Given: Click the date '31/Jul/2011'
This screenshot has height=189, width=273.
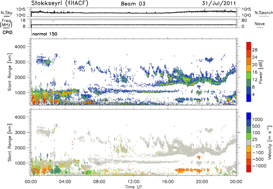Looking at the screenshot, I should click(x=219, y=3).
